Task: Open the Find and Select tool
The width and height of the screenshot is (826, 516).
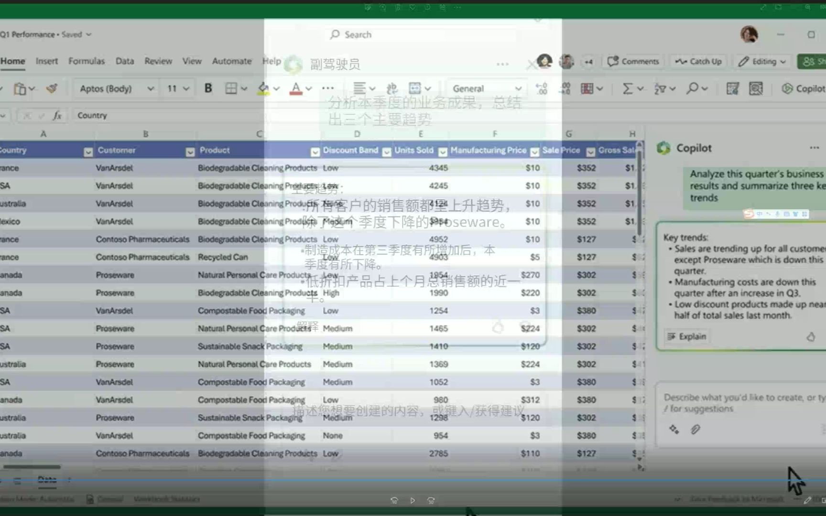Action: 692,88
